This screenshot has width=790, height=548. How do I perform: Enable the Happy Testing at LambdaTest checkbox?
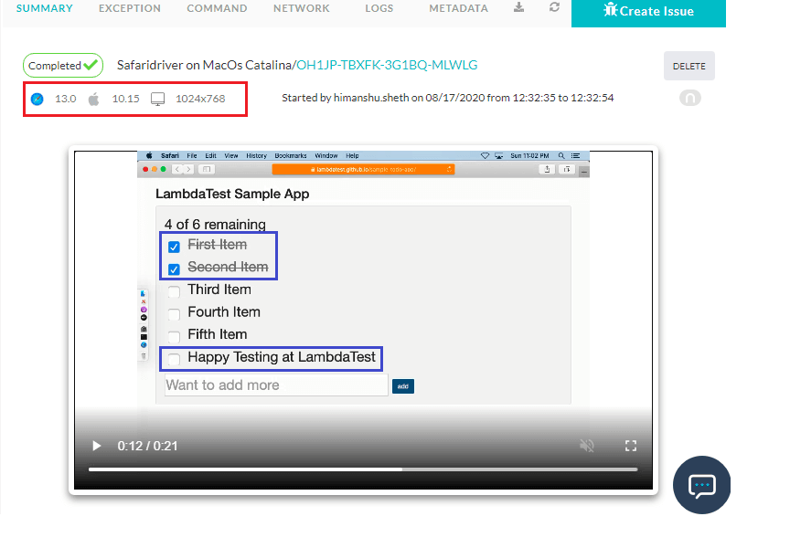(174, 359)
